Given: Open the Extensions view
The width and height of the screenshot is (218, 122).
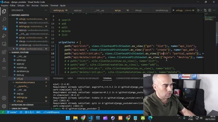Looking at the screenshot, I should click(4, 52).
